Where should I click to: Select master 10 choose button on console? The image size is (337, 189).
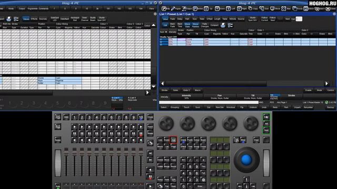pyautogui.click(x=141, y=117)
